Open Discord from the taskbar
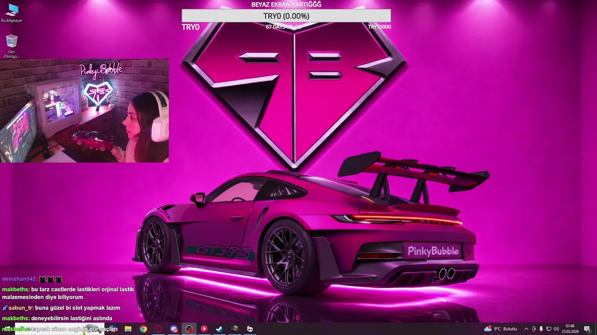 [174, 329]
